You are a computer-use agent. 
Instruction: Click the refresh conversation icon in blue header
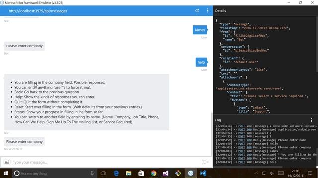pyautogui.click(x=197, y=11)
